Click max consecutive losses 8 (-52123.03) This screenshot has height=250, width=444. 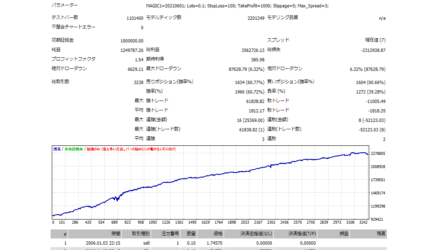coord(372,120)
